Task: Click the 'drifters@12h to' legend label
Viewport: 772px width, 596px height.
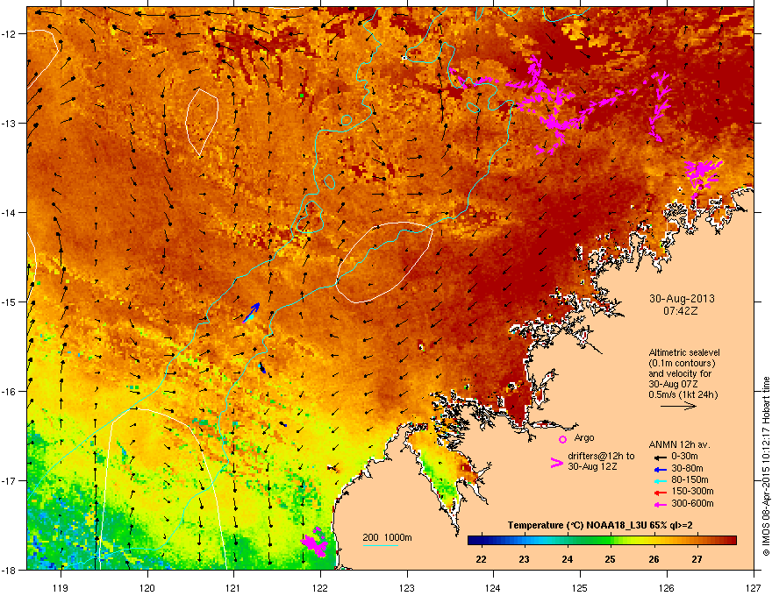Action: pyautogui.click(x=601, y=456)
